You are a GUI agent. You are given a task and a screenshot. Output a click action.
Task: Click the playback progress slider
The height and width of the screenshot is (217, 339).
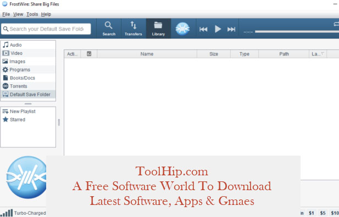(x=297, y=31)
